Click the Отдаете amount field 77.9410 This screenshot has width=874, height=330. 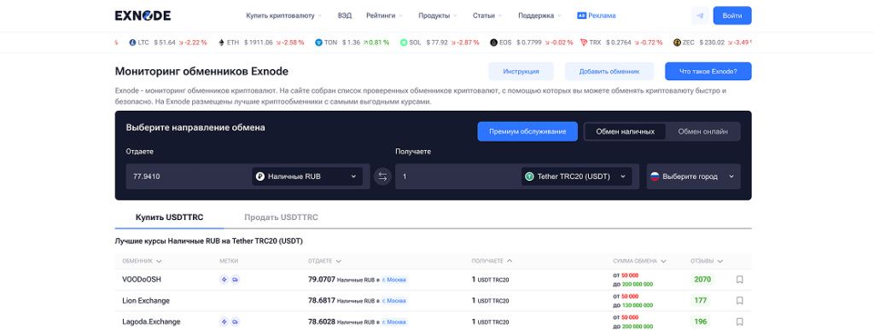tap(189, 177)
